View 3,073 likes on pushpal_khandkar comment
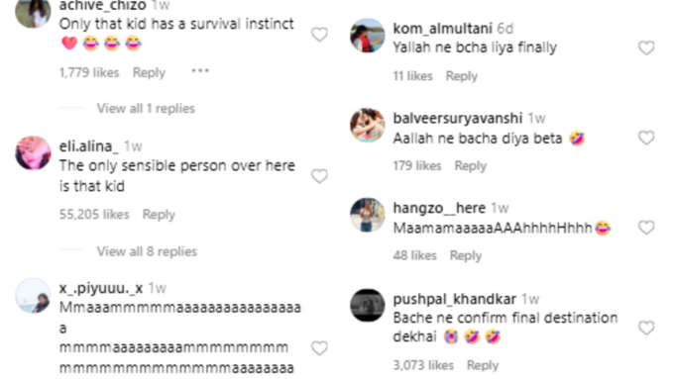 pos(423,365)
